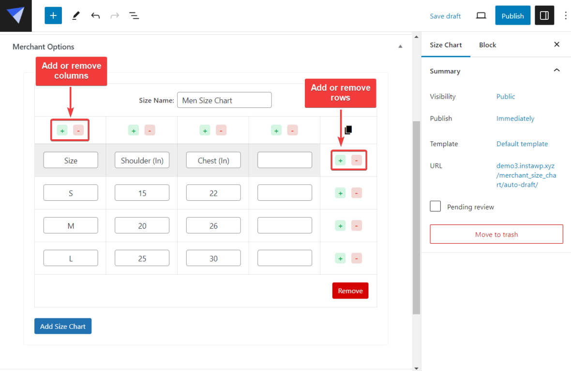This screenshot has height=371, width=571.
Task: Undo the last action
Action: pyautogui.click(x=95, y=15)
